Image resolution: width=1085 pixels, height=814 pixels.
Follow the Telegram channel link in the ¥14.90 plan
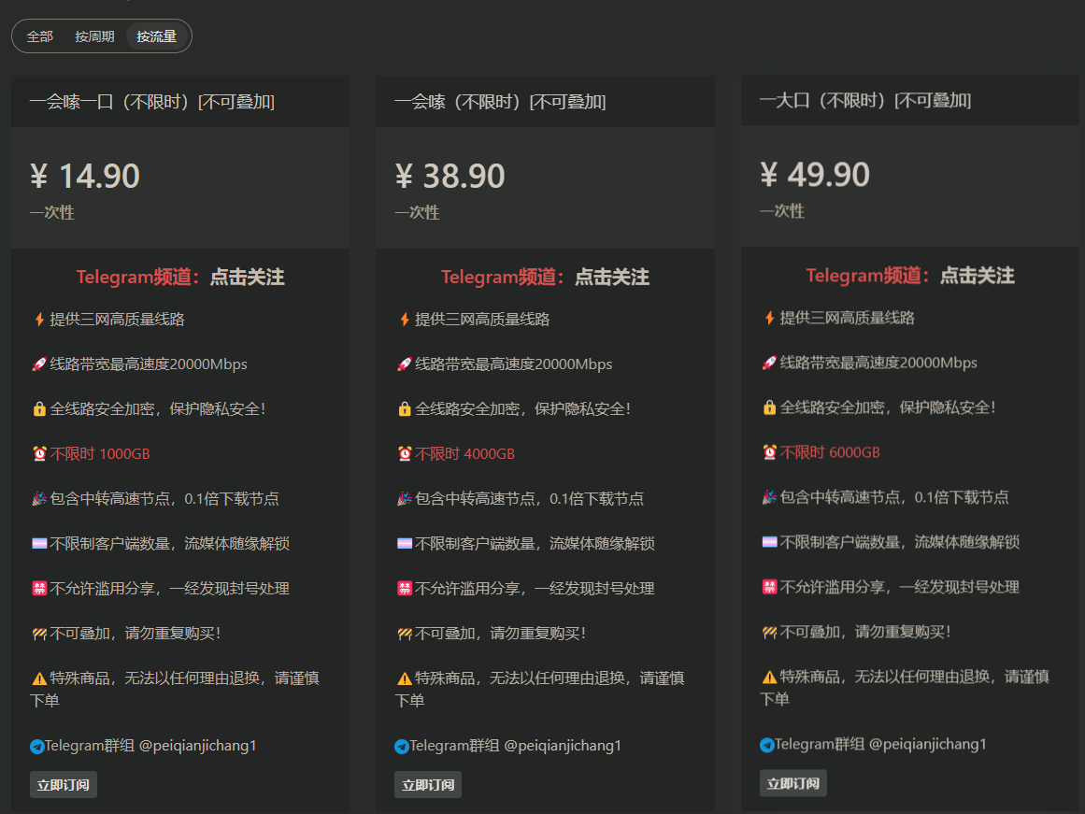(247, 278)
